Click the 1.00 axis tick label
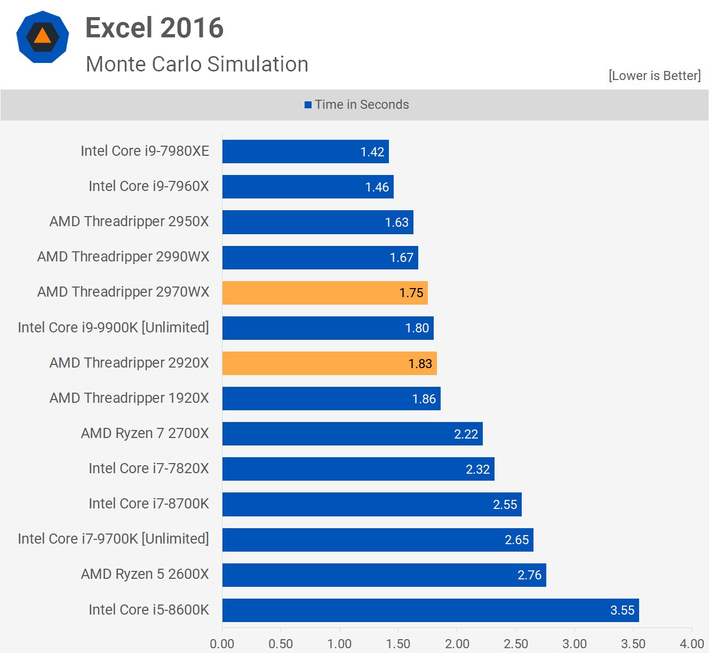The height and width of the screenshot is (653, 709). click(x=339, y=644)
